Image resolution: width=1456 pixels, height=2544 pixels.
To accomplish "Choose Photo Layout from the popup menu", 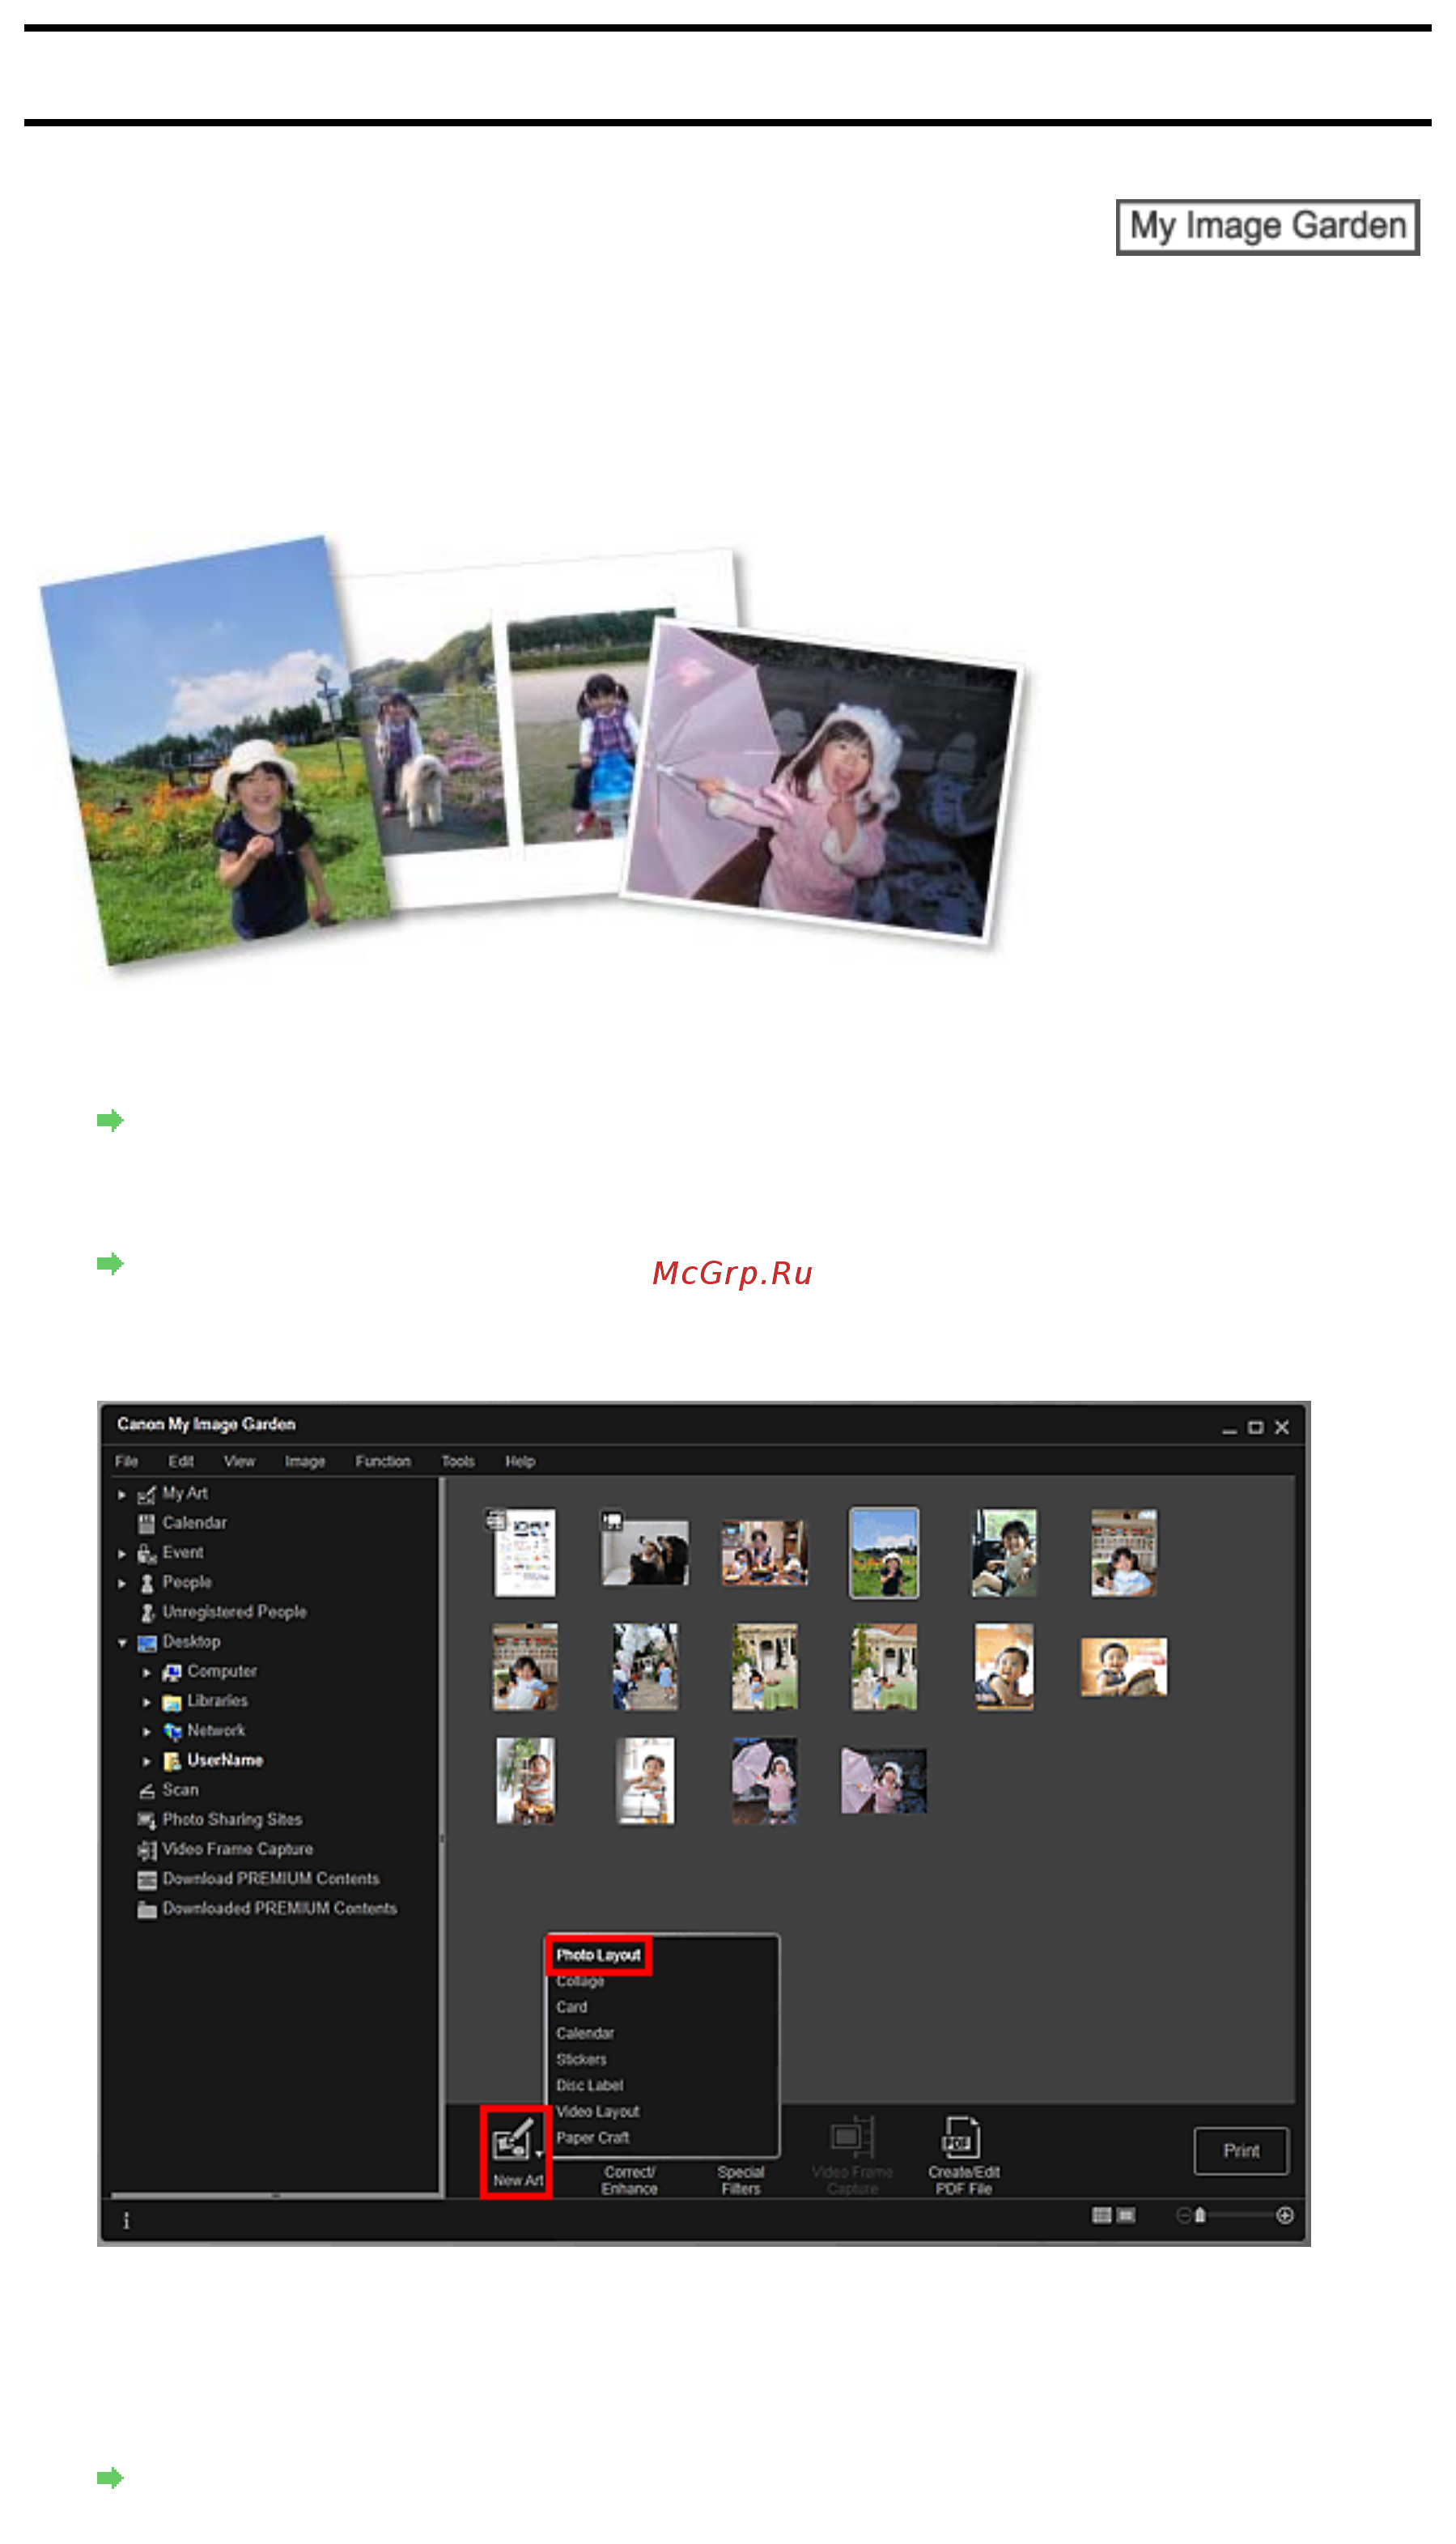I will coord(598,1955).
